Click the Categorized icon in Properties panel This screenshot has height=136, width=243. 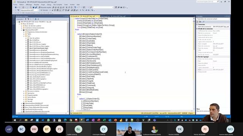click(x=197, y=22)
